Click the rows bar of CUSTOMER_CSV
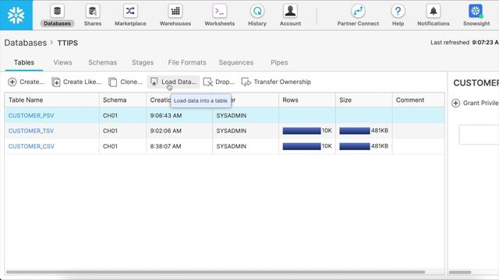 (x=302, y=146)
